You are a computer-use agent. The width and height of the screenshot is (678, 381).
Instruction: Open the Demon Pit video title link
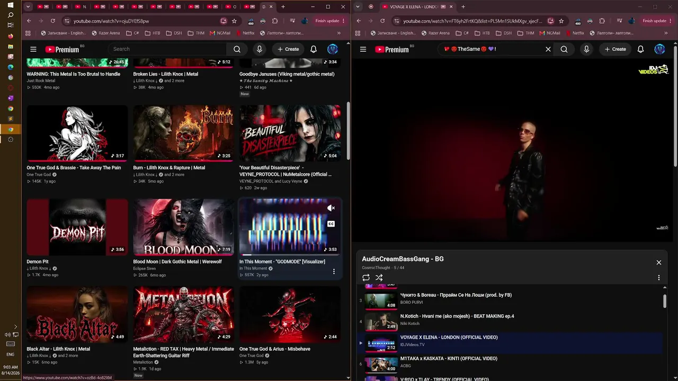coord(38,261)
